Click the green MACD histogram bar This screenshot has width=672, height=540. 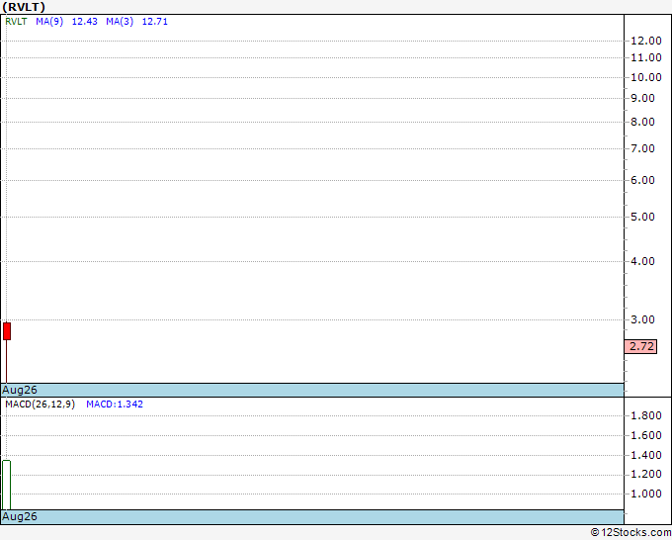[x=7, y=485]
